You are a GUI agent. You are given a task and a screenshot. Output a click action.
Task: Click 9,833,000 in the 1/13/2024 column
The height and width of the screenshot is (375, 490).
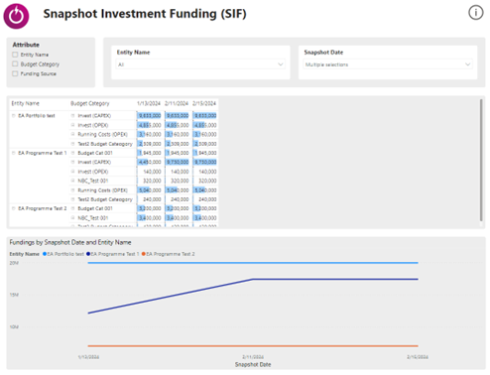coord(150,116)
